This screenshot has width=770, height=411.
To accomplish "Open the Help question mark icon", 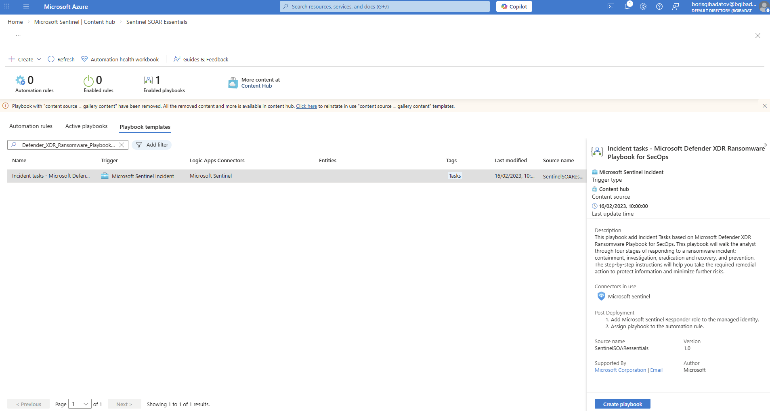I will 659,6.
